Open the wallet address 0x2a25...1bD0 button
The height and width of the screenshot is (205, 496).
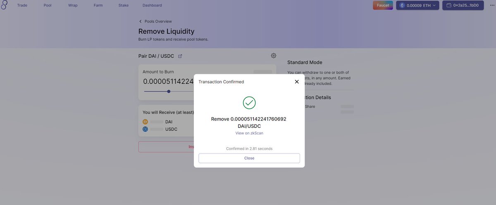click(x=463, y=5)
